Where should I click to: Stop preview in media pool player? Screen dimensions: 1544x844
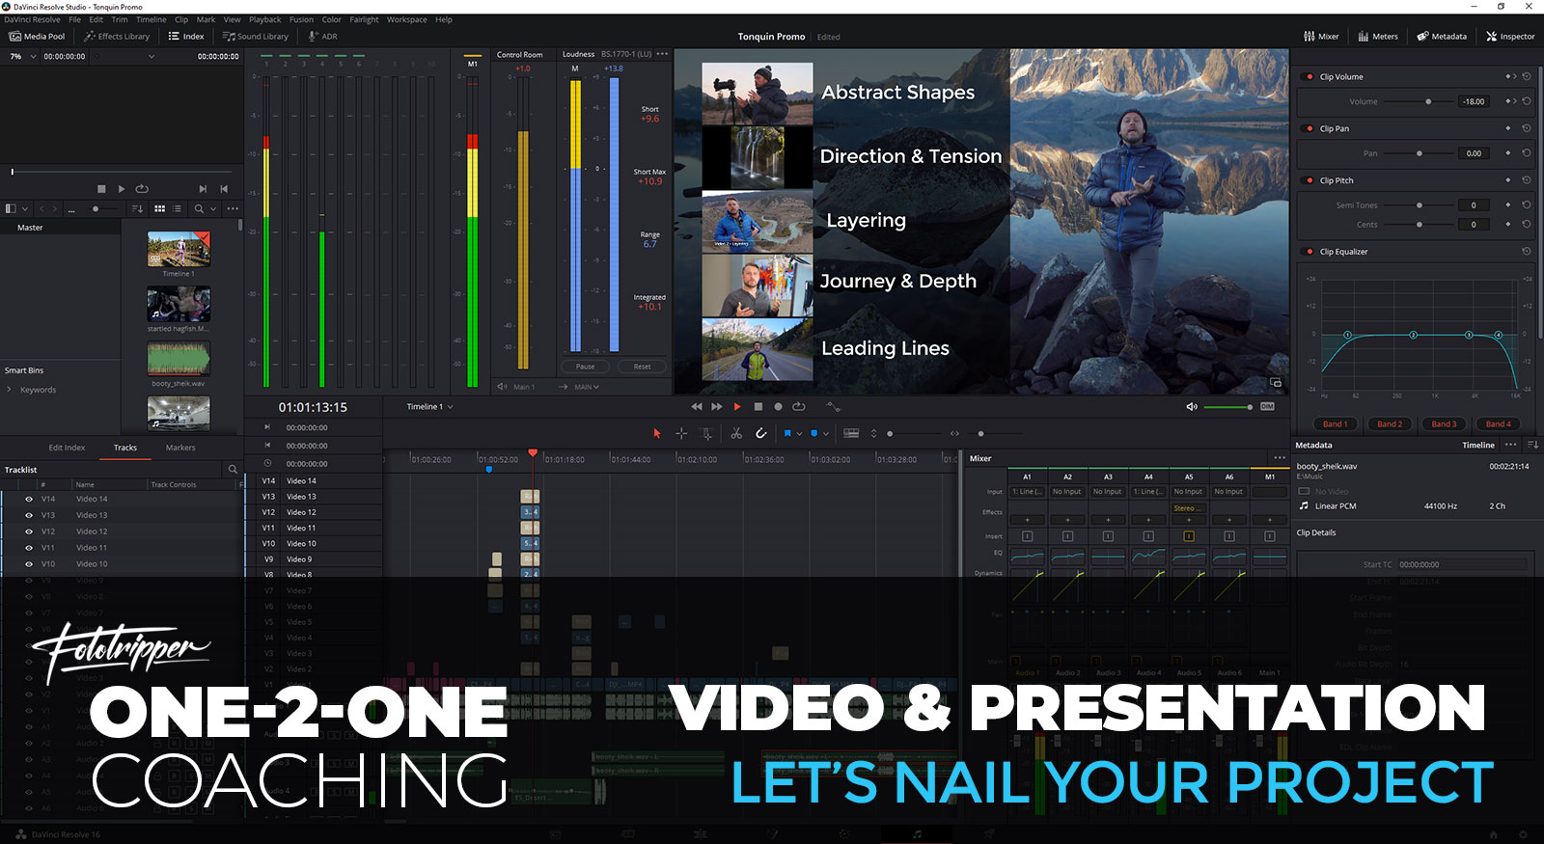coord(101,189)
